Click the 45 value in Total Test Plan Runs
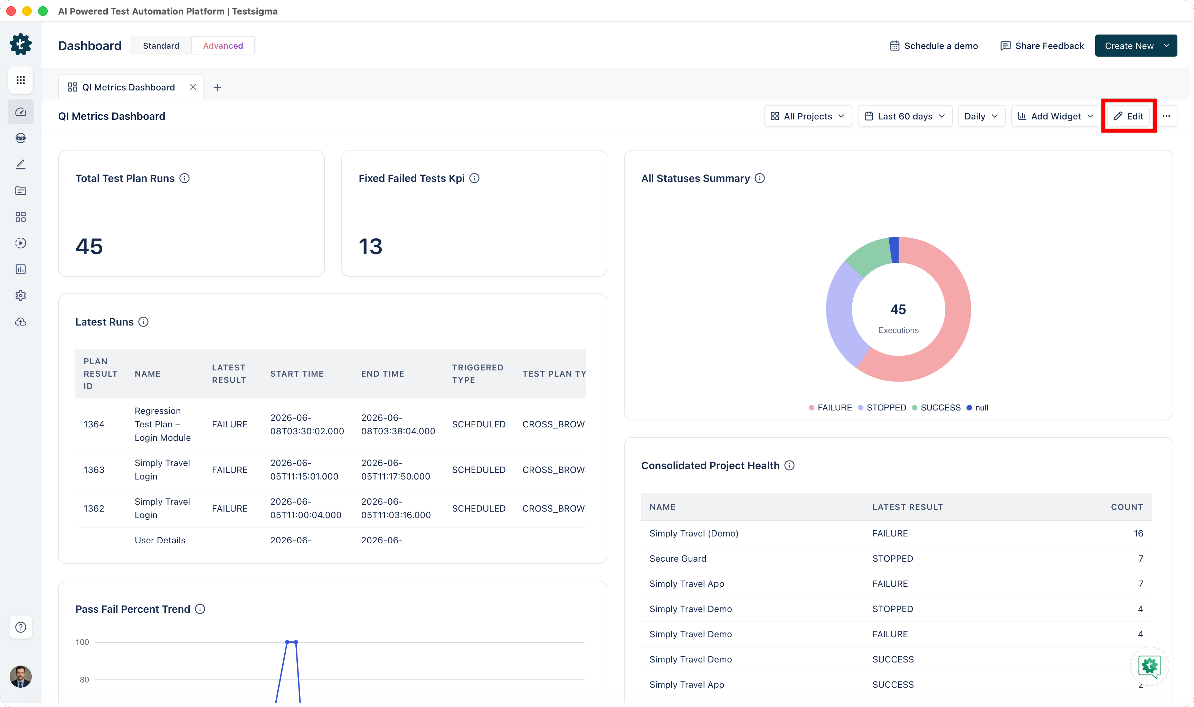This screenshot has height=707, width=1194. click(x=89, y=246)
